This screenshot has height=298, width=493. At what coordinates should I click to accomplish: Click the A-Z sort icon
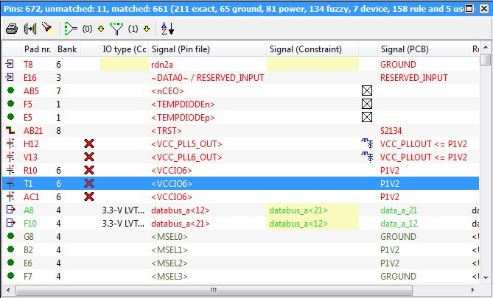pos(167,29)
